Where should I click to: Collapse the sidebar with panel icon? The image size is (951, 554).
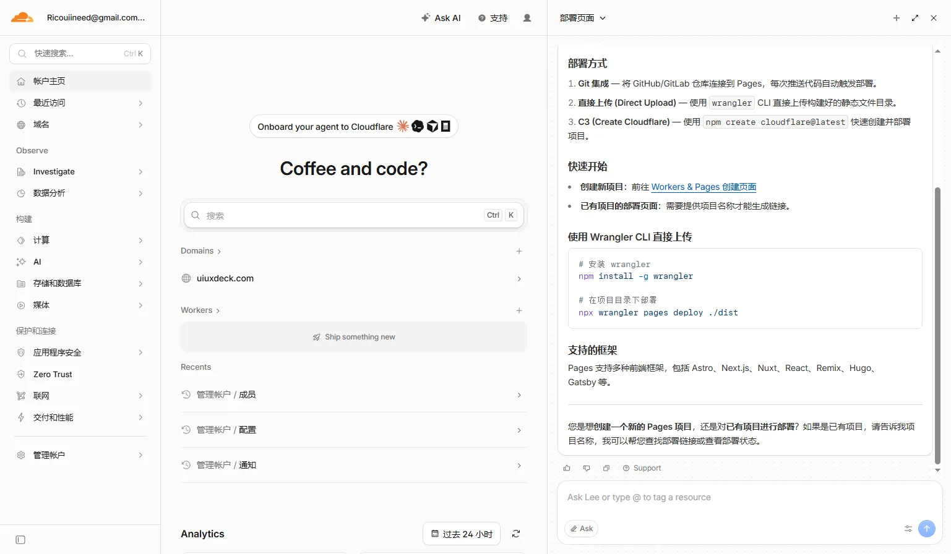point(20,540)
